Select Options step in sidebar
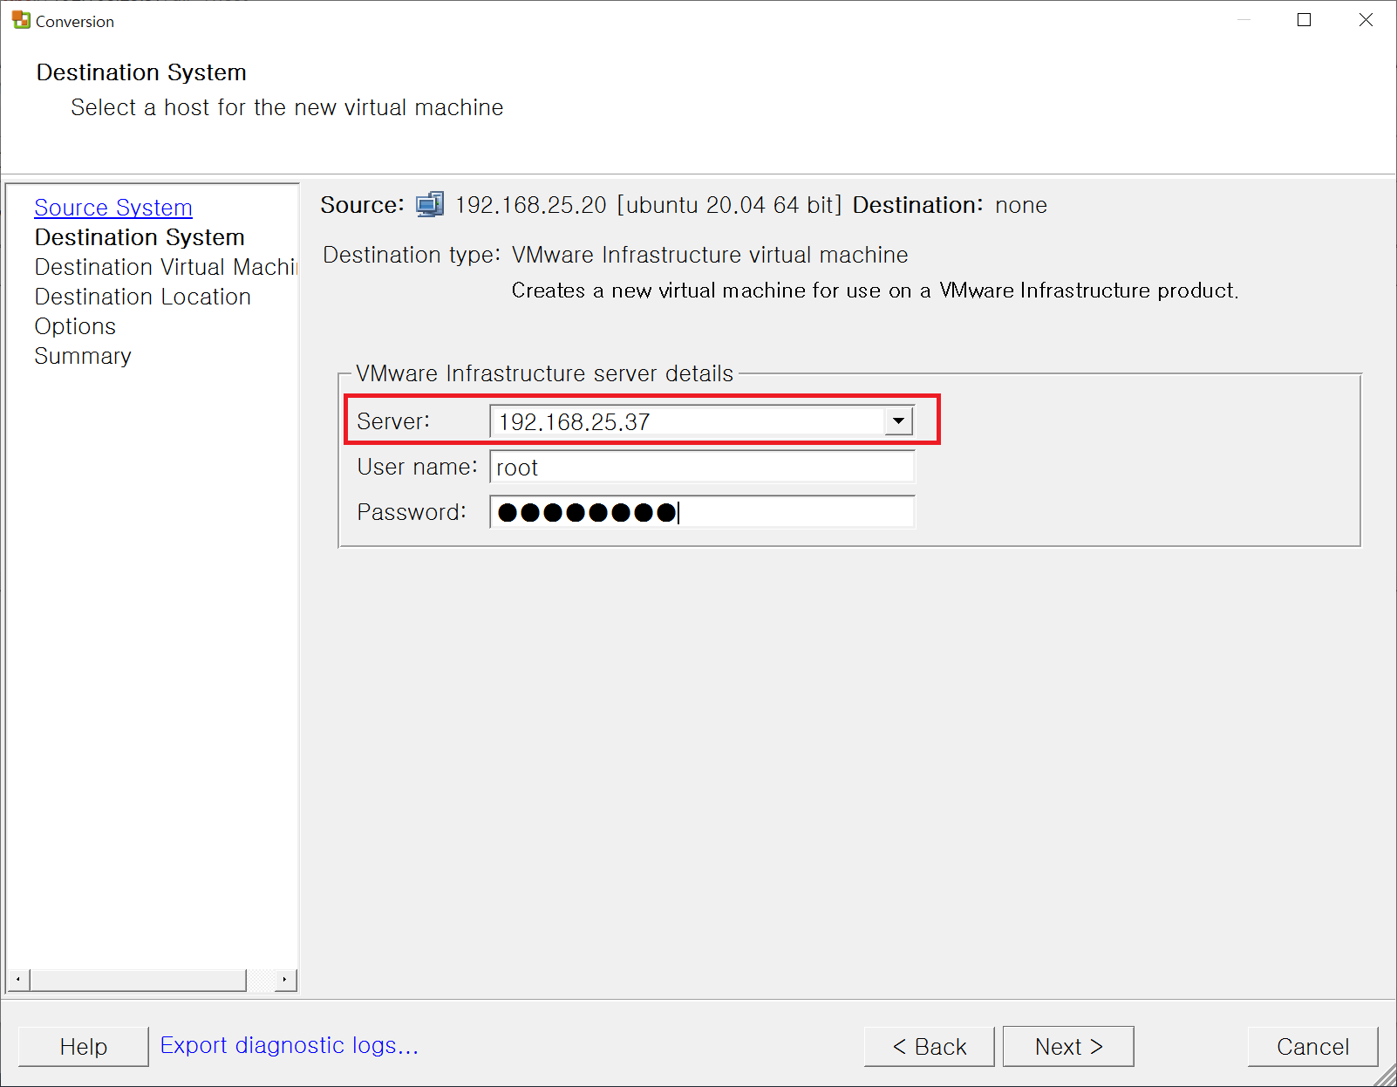 (x=75, y=326)
